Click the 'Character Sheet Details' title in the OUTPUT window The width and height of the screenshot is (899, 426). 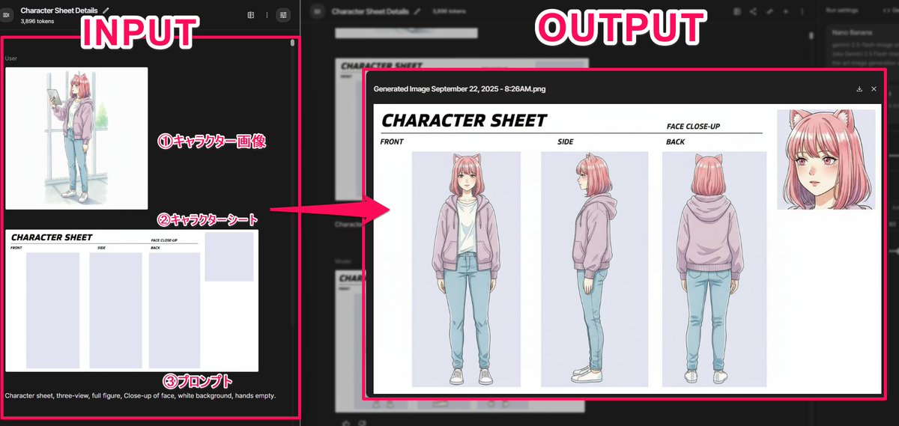(x=370, y=11)
